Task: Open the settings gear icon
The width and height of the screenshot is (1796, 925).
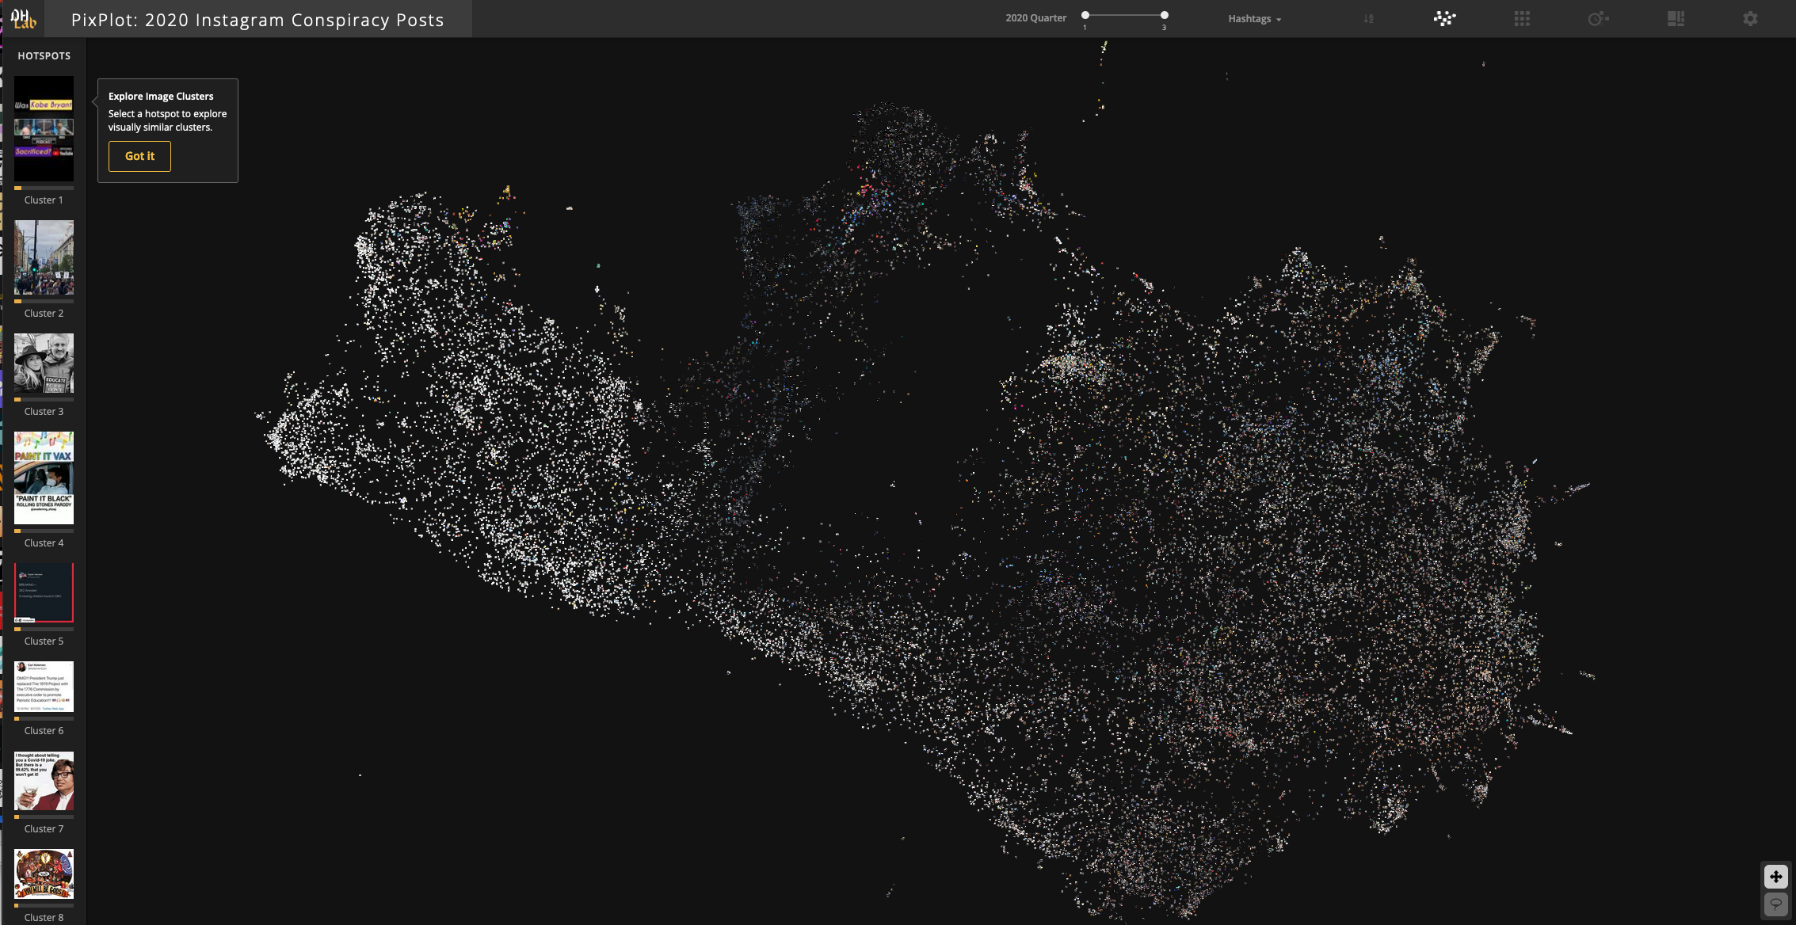Action: click(x=1750, y=18)
